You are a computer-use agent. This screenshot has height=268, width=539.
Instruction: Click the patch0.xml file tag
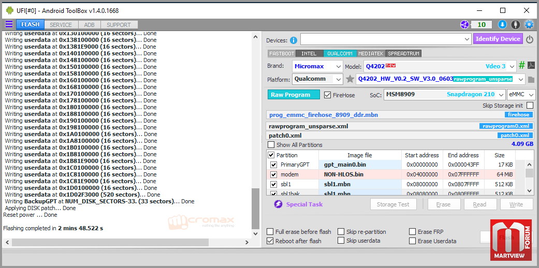click(515, 136)
